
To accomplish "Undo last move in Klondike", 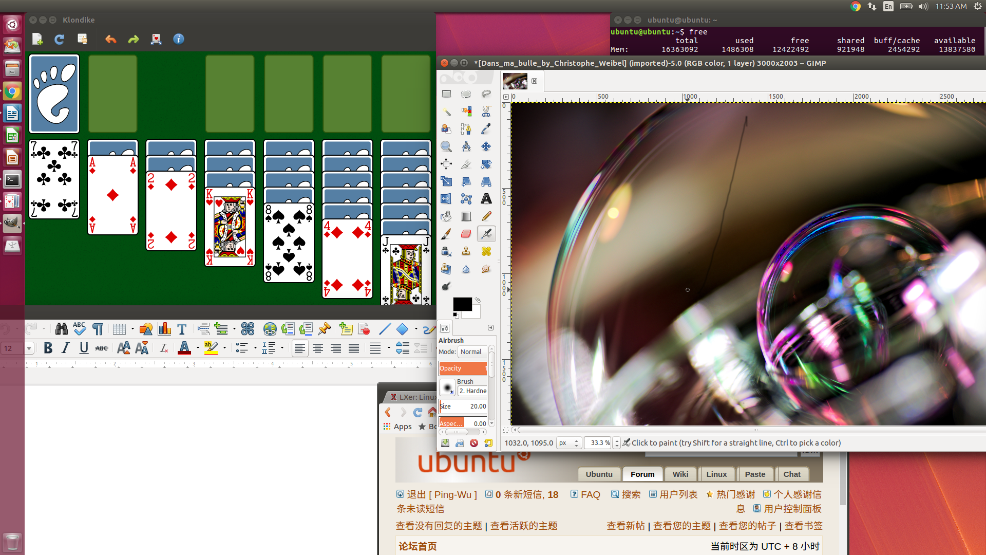I will pyautogui.click(x=110, y=39).
